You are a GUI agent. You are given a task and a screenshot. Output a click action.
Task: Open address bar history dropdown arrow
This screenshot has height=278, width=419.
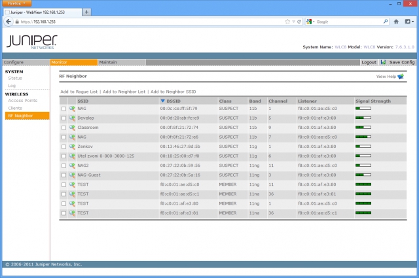(x=293, y=22)
